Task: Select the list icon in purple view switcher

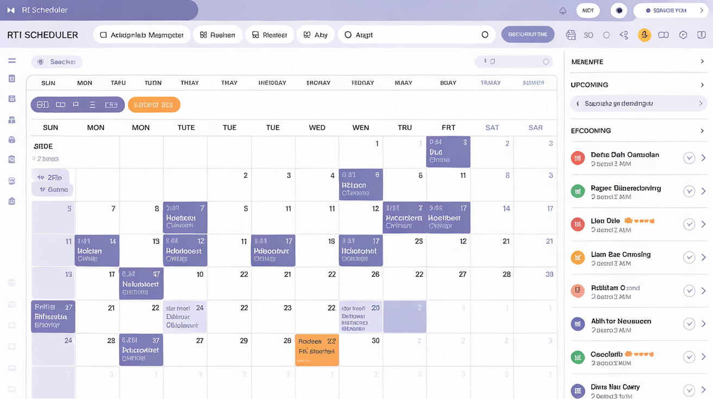Action: 92,105
